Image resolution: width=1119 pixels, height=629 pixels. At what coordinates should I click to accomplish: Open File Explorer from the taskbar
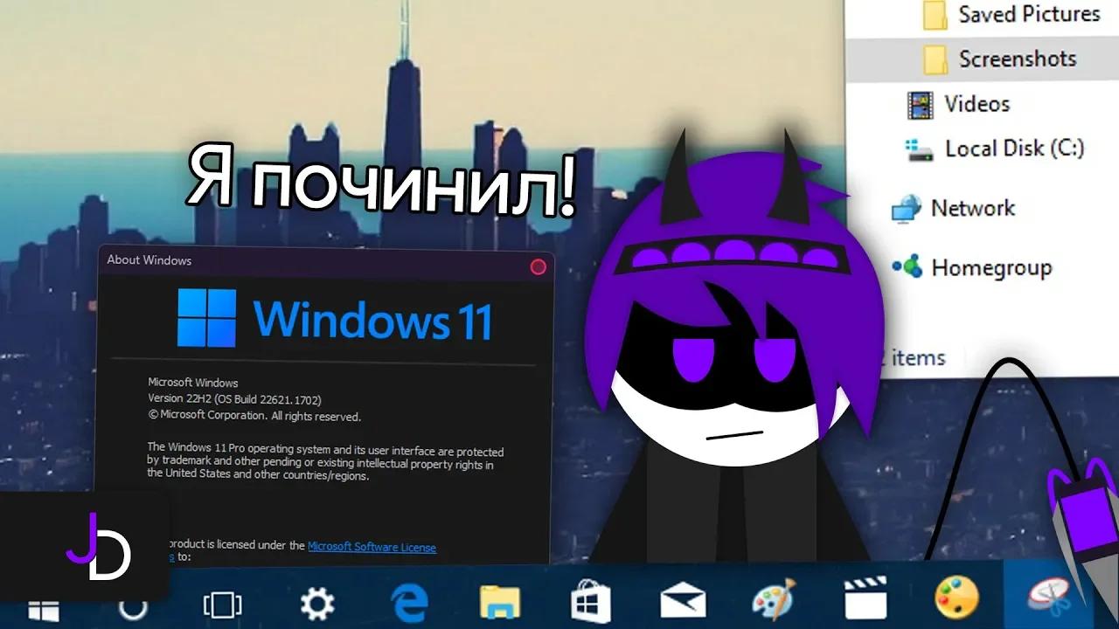[499, 601]
